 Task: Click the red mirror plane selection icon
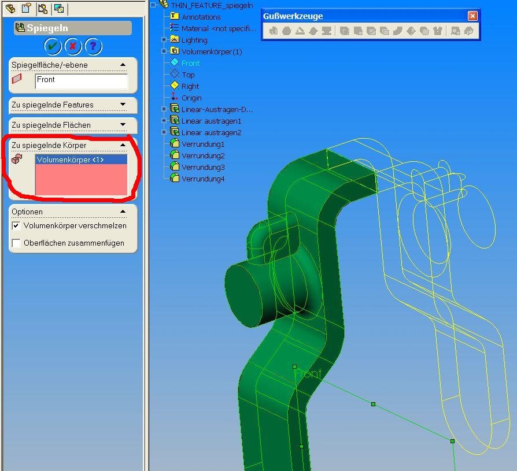[17, 79]
